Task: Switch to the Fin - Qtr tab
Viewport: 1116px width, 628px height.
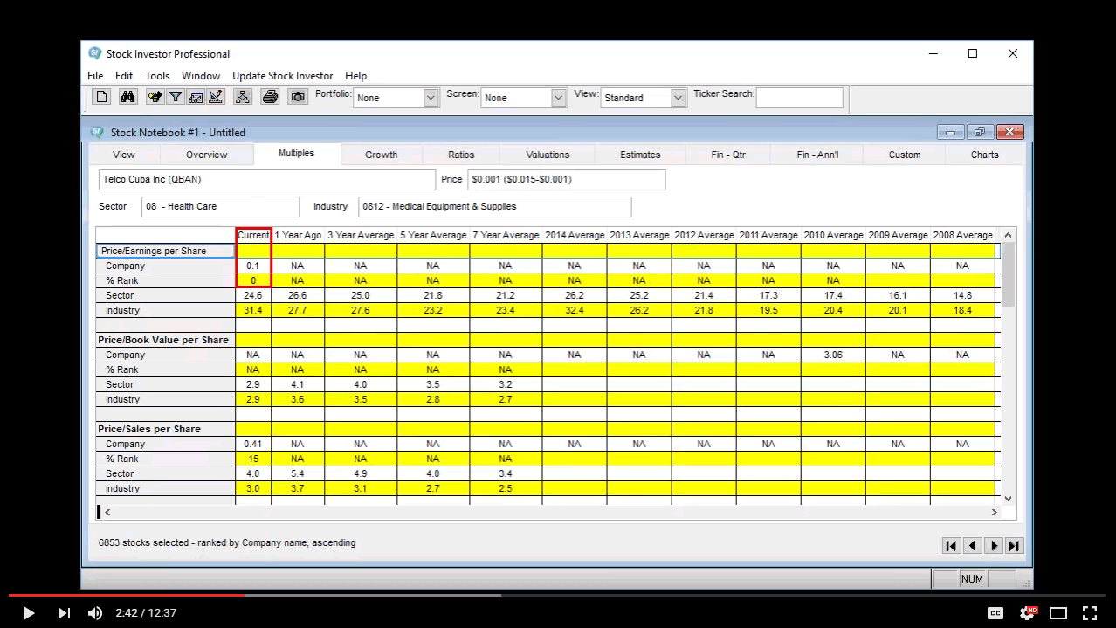Action: tap(728, 155)
